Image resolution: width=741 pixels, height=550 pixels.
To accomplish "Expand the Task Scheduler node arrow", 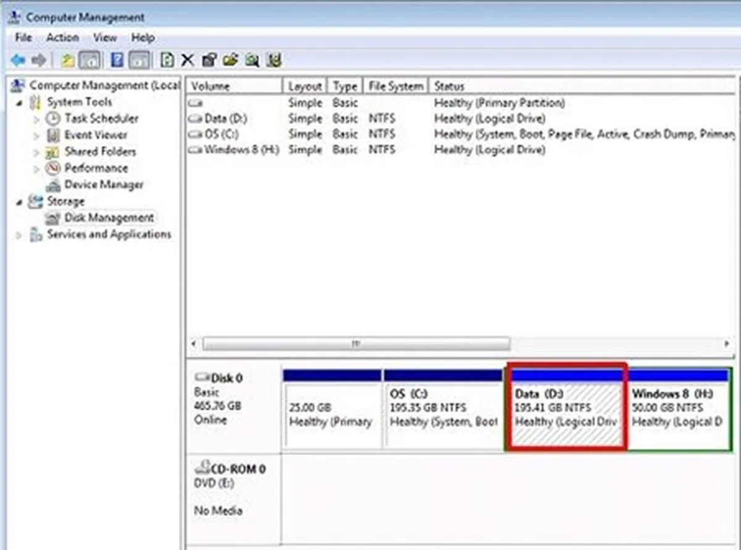I will pyautogui.click(x=37, y=119).
